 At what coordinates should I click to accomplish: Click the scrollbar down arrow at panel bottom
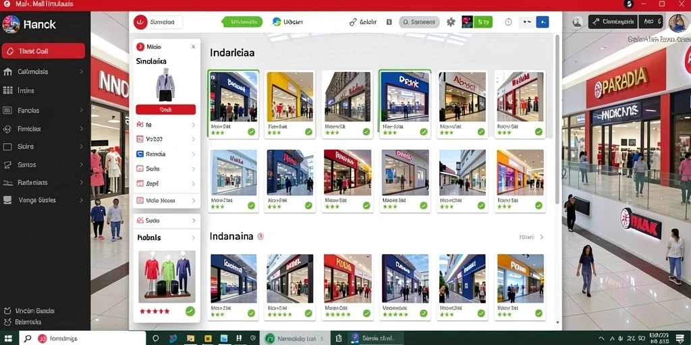[x=557, y=323]
